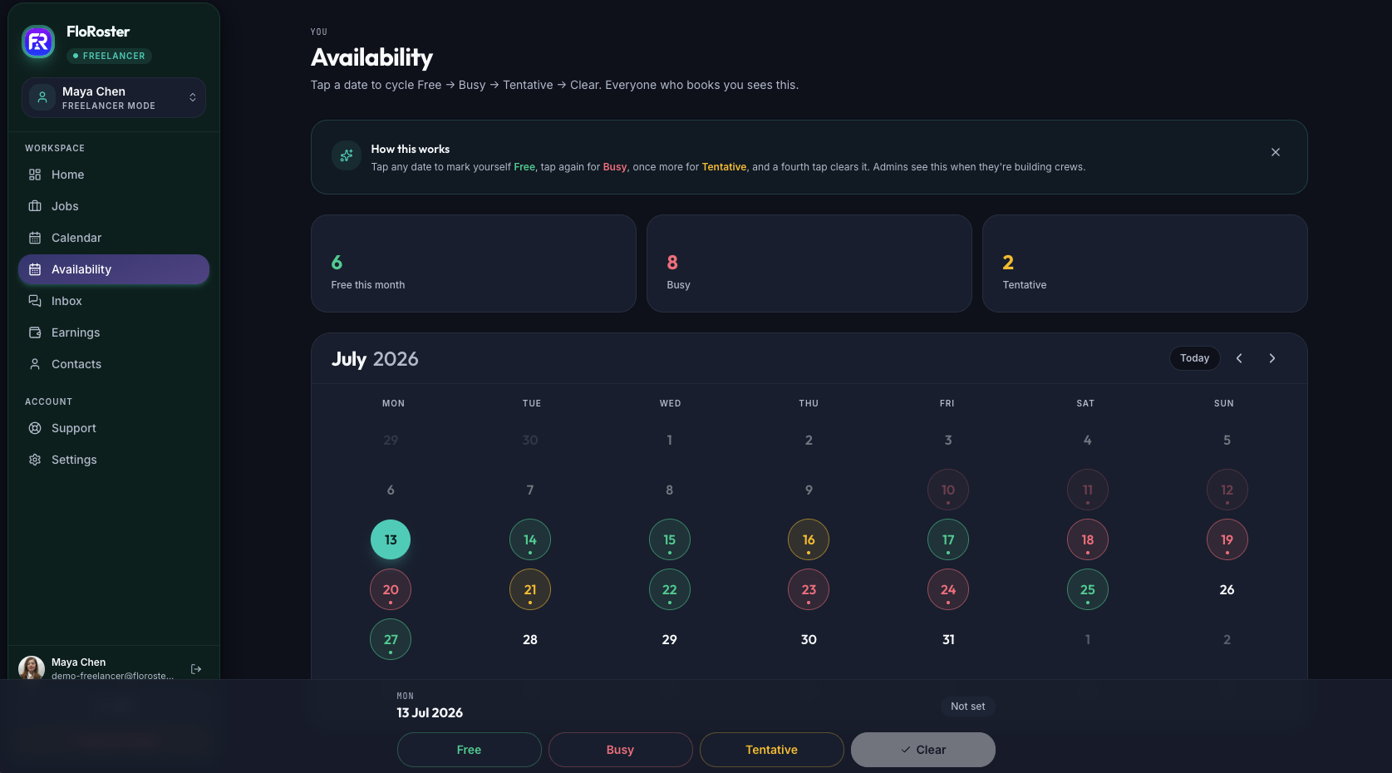Toggle the free date July 17
Image resolution: width=1392 pixels, height=773 pixels.
(948, 539)
